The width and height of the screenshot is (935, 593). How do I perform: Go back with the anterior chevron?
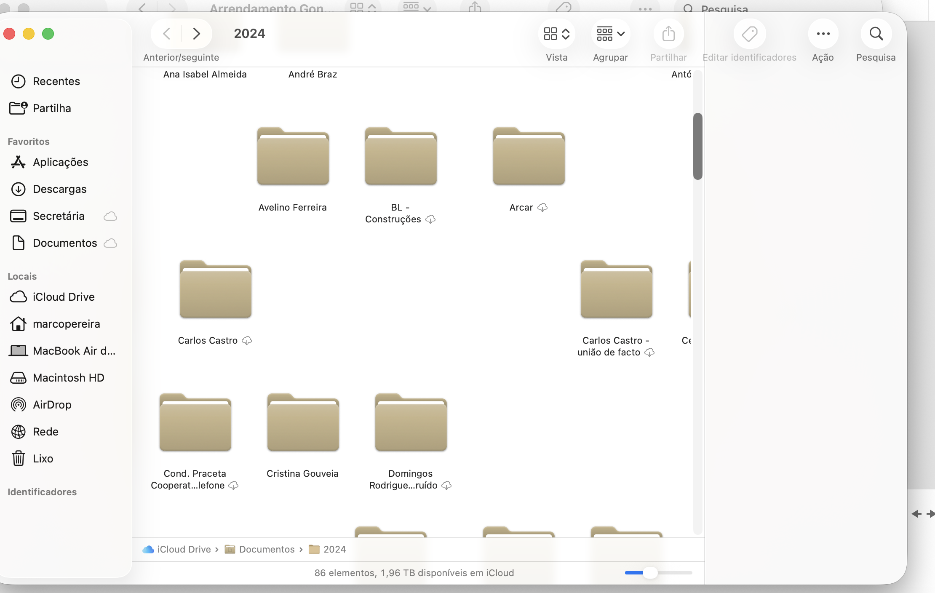167,34
